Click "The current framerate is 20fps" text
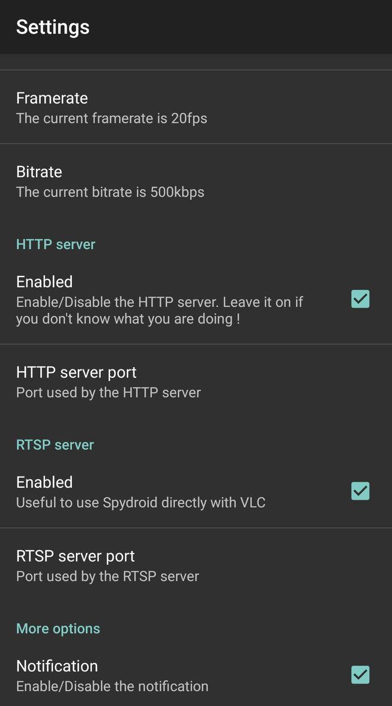The width and height of the screenshot is (392, 706). tap(112, 118)
